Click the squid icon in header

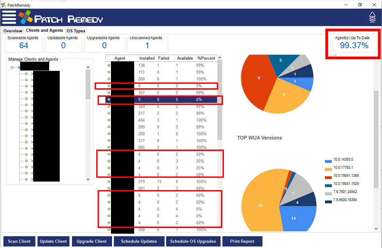(x=372, y=17)
